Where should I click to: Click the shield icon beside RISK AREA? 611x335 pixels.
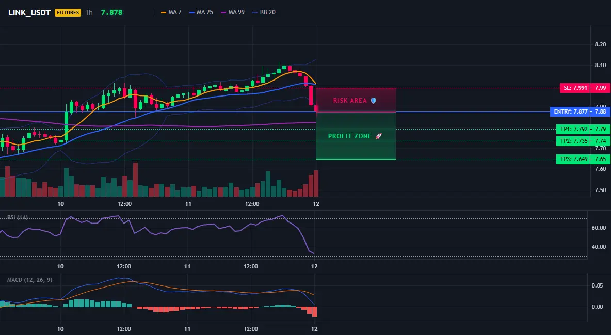[373, 100]
